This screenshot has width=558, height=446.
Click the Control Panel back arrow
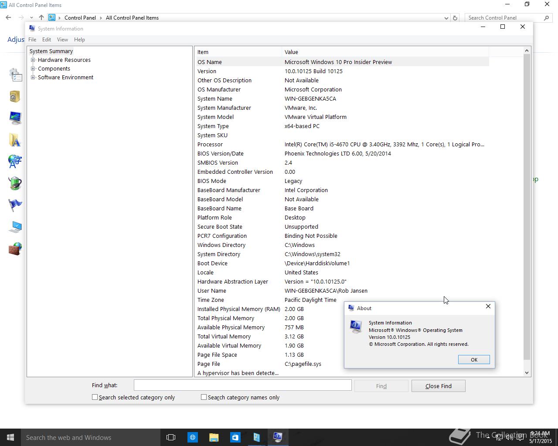pos(8,18)
